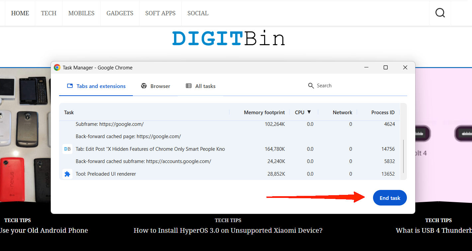The width and height of the screenshot is (472, 251).
Task: Select the Browser section shield icon
Action: click(x=144, y=86)
